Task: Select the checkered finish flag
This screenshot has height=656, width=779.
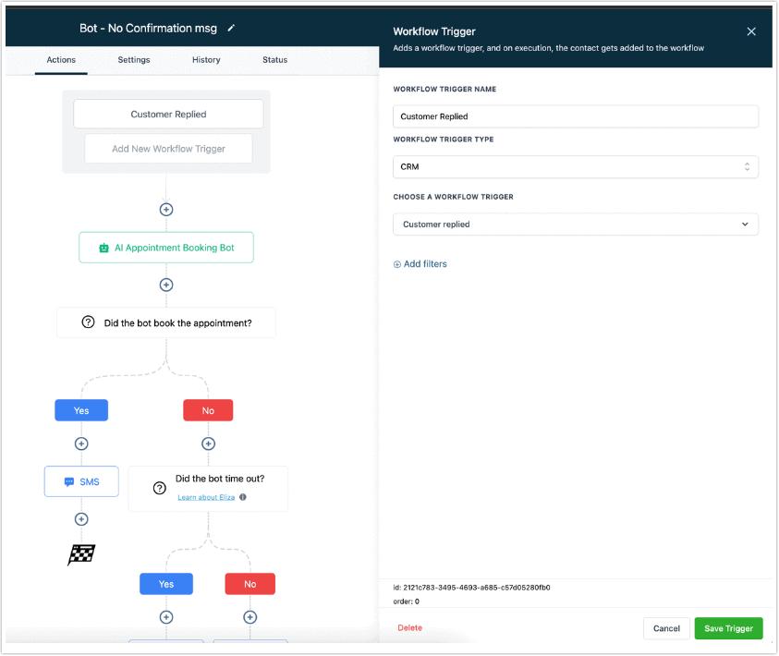Action: (81, 554)
